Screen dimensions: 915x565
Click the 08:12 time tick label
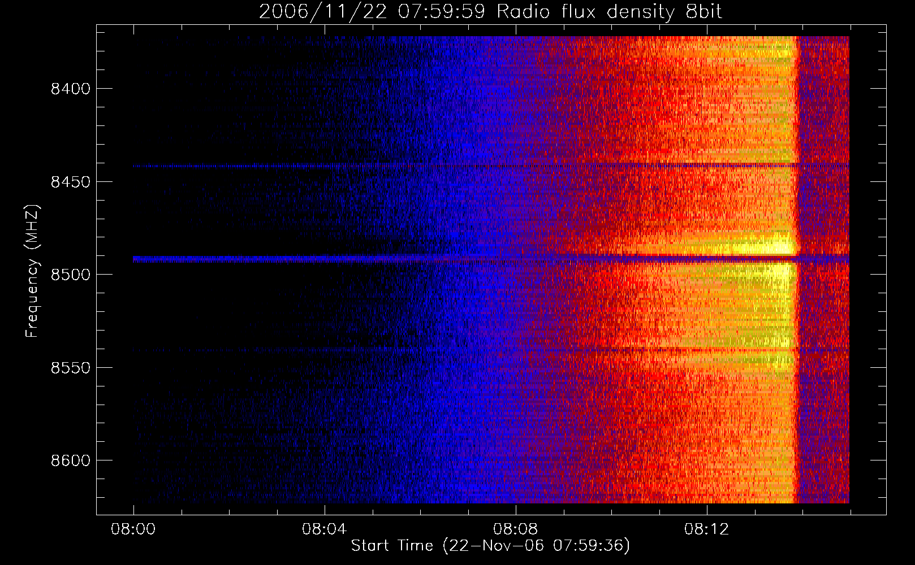point(707,529)
